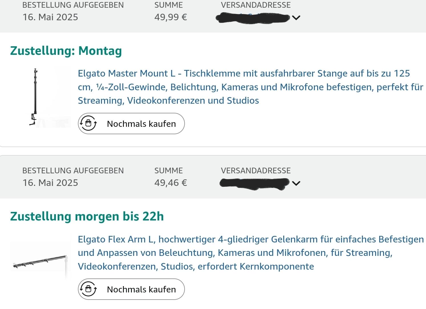Click the order date beside the 49,99 € total
The height and width of the screenshot is (309, 426).
50,17
